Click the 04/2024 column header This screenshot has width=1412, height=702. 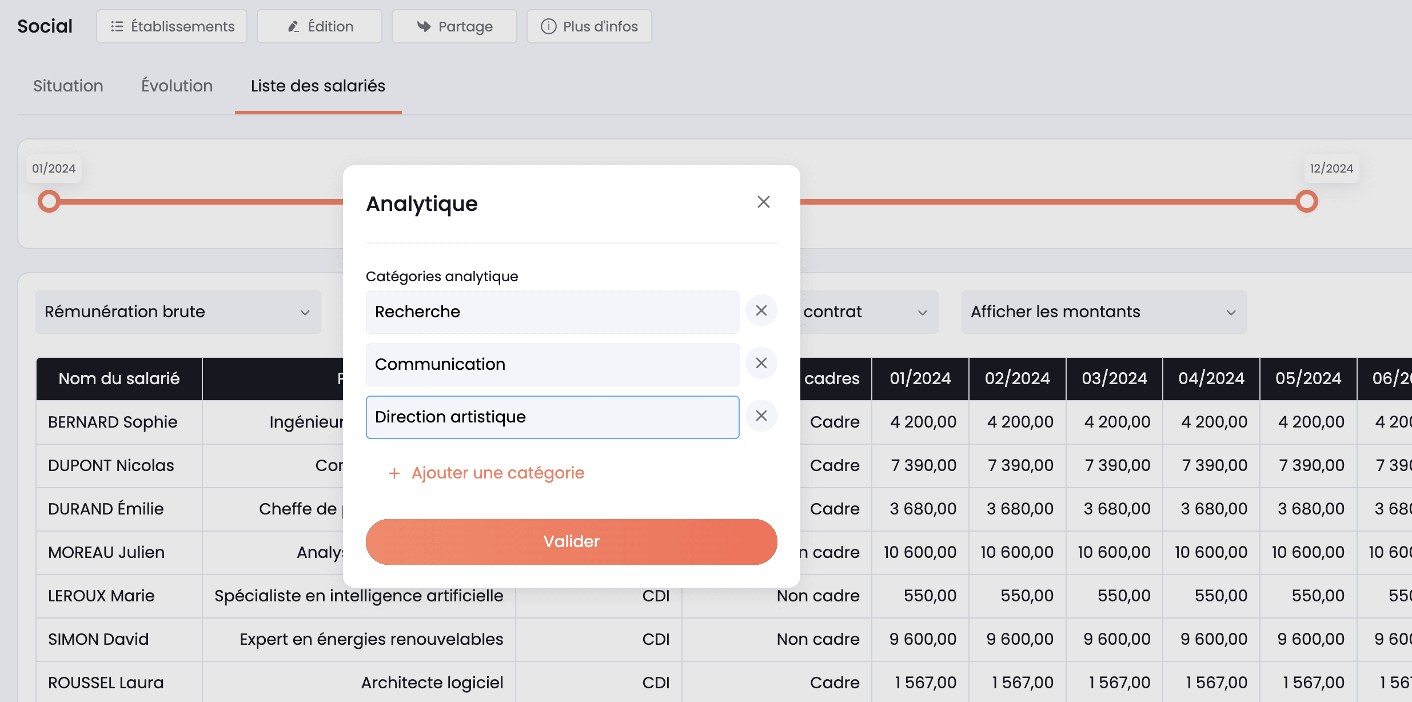(x=1211, y=378)
